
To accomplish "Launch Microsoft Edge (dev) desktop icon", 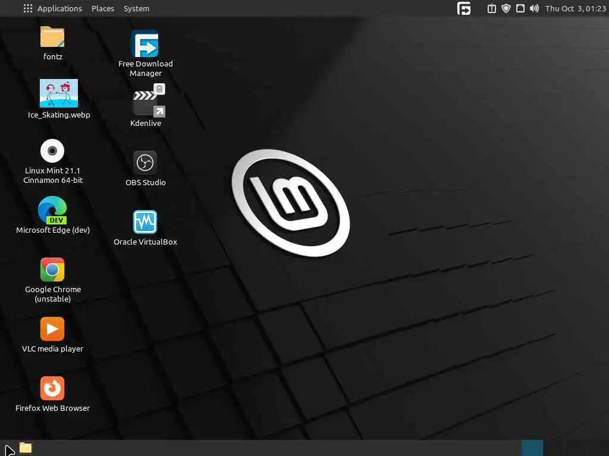I will tap(52, 210).
